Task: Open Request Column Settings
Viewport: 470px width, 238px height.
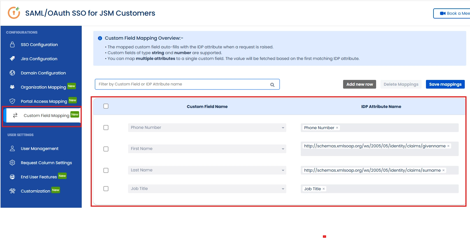Action: pos(46,163)
